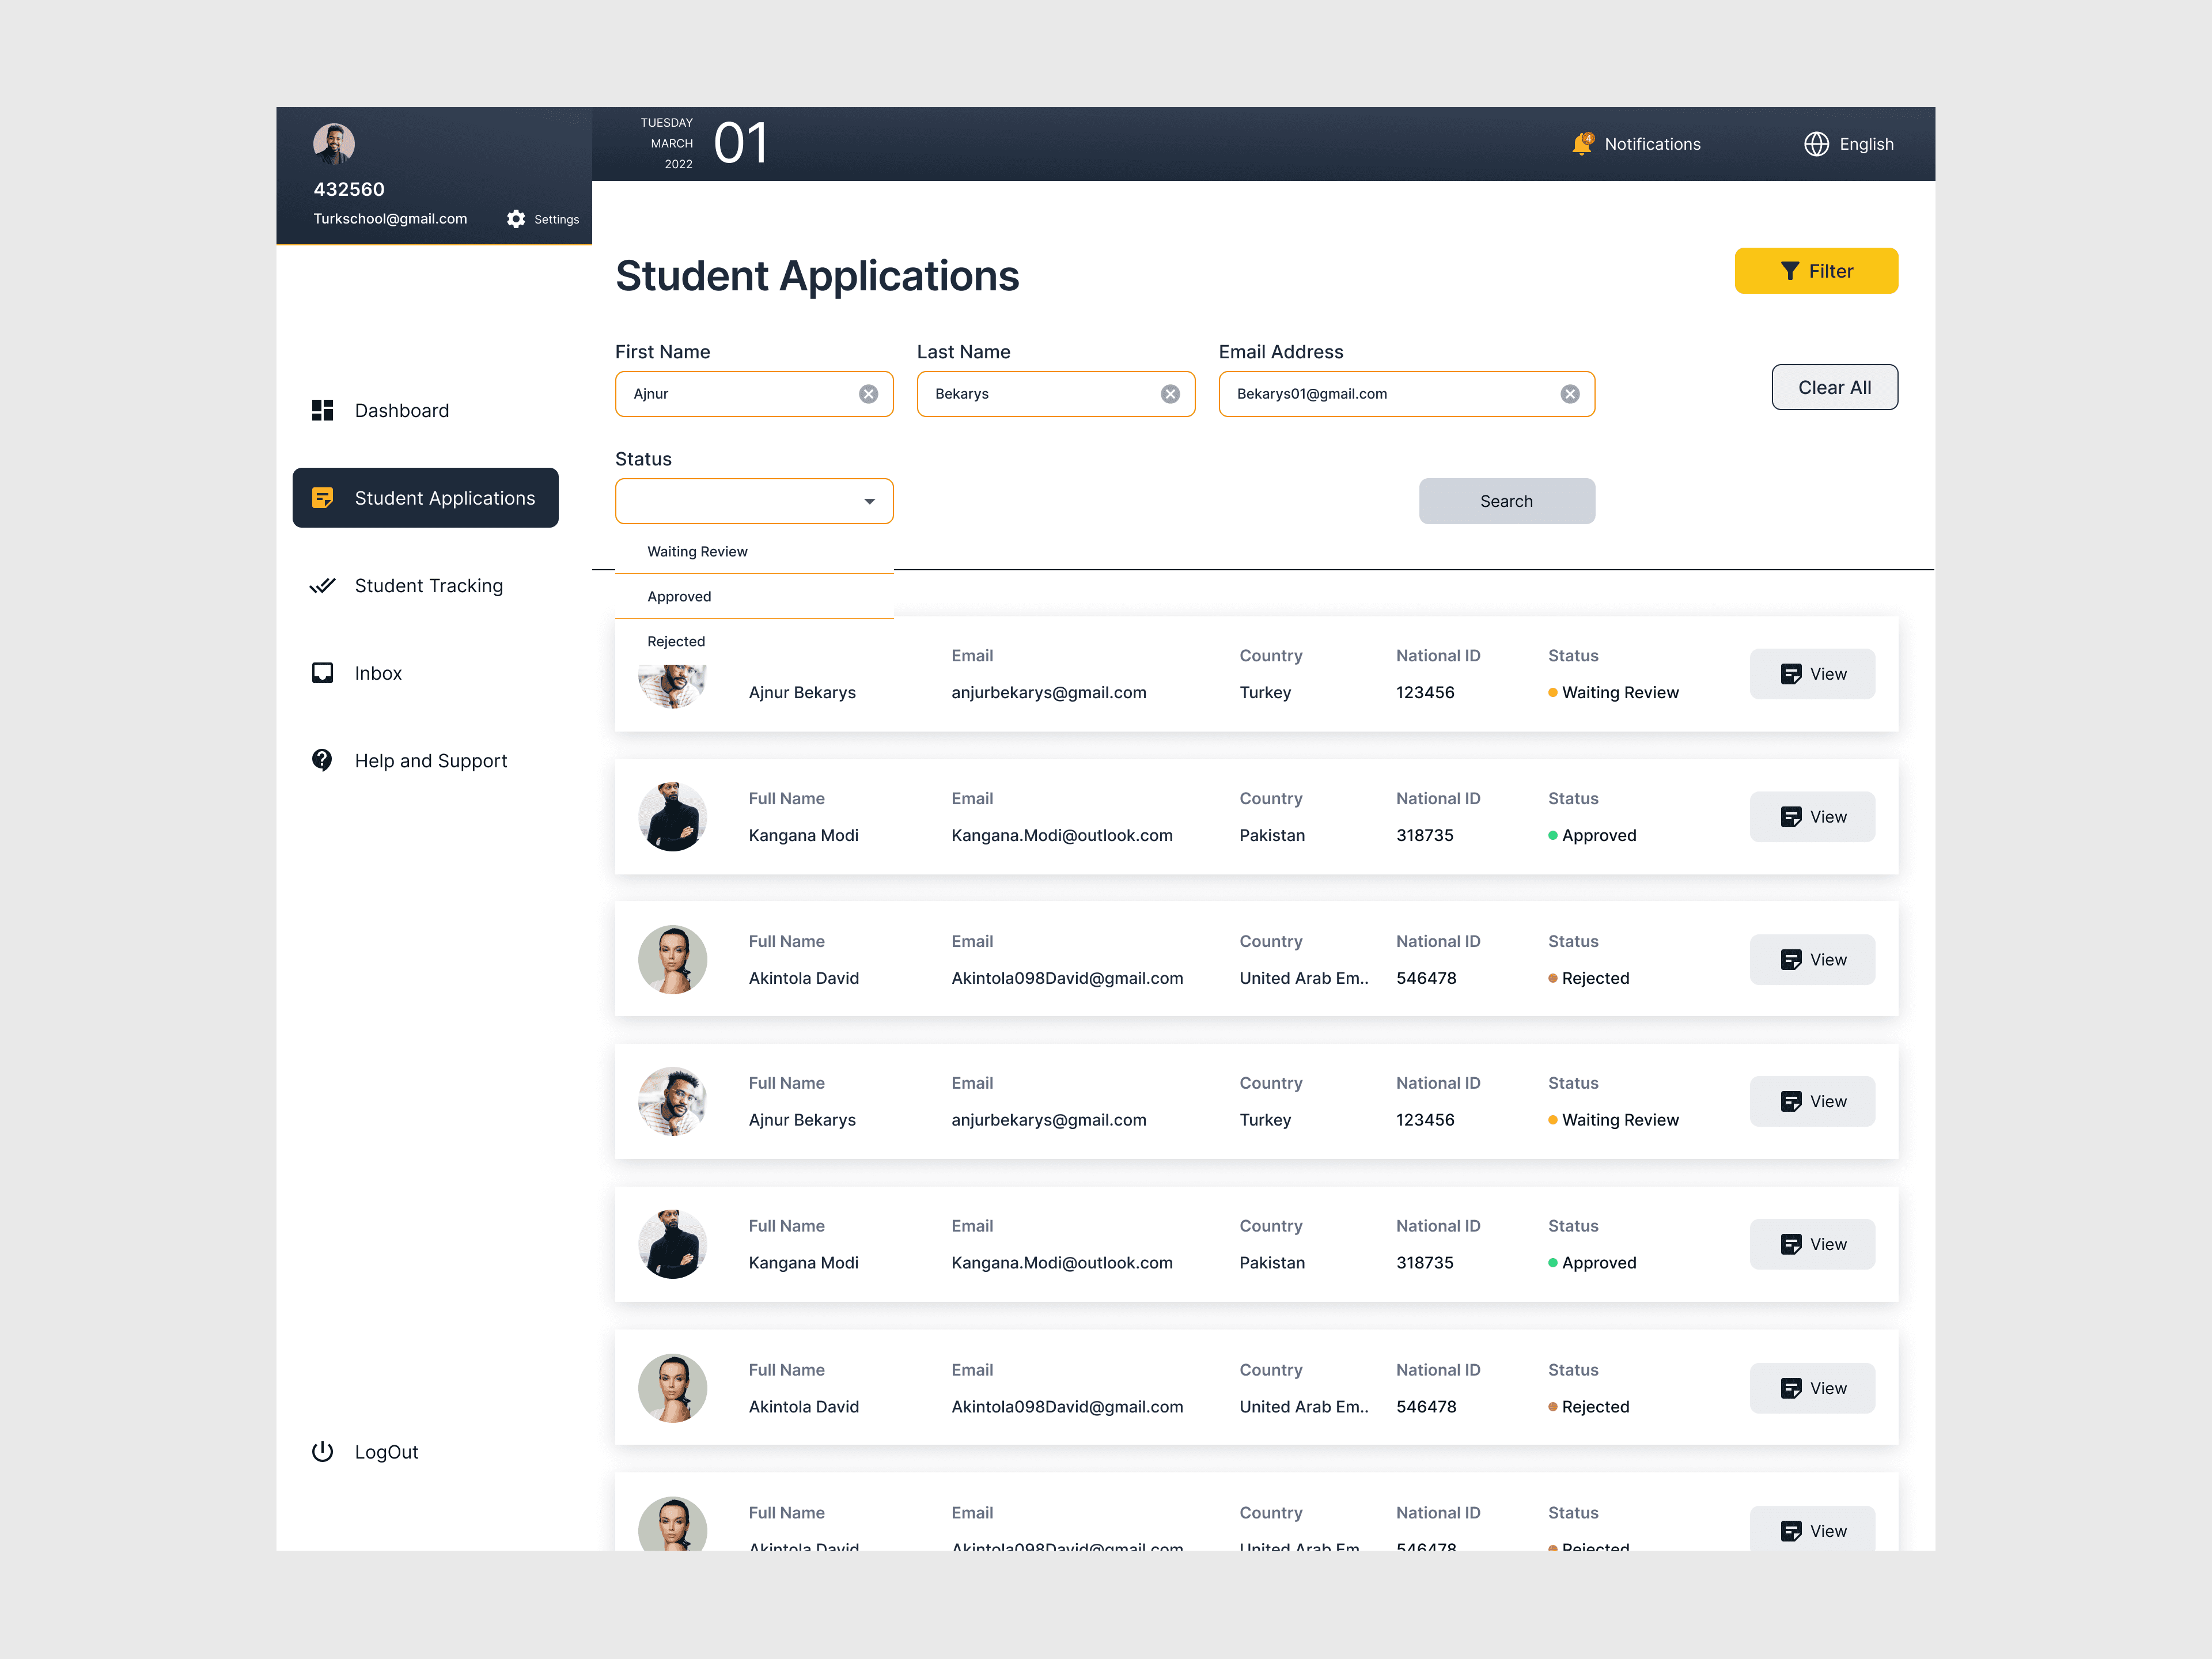
Task: Clear the Last Name field with its X
Action: [1170, 394]
